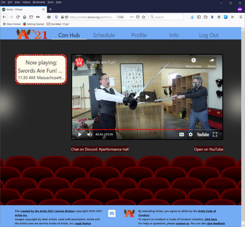Switch to the Con Hub tab
The height and width of the screenshot is (227, 245).
click(69, 35)
